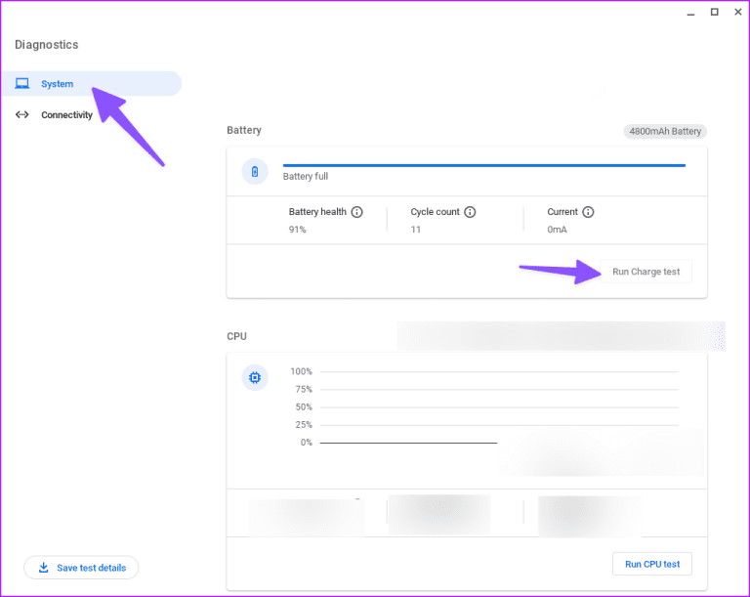750x597 pixels.
Task: Click the 4800mAh Battery badge
Action: click(664, 131)
